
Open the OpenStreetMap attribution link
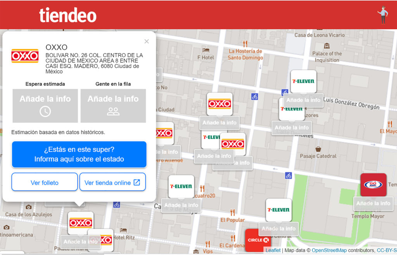(x=329, y=250)
